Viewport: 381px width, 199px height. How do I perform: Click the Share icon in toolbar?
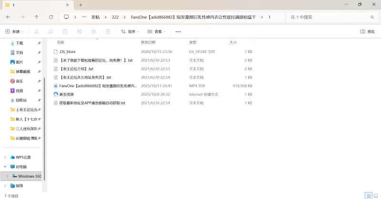[94, 31]
